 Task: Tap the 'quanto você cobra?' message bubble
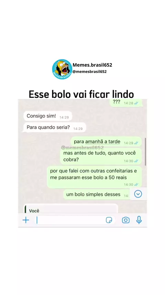(101, 156)
